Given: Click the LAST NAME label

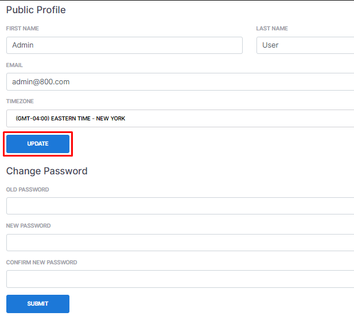Looking at the screenshot, I should coord(272,29).
